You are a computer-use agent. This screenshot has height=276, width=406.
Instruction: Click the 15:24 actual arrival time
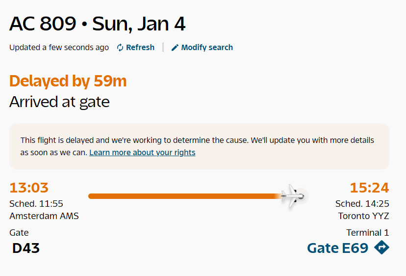coord(369,188)
